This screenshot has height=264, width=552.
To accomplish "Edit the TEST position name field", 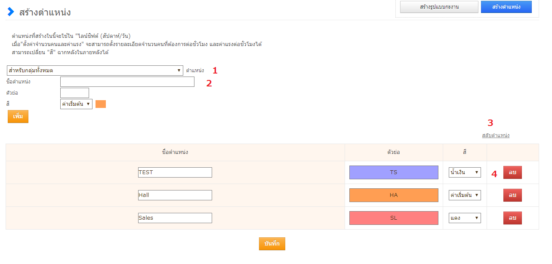I will coord(175,172).
